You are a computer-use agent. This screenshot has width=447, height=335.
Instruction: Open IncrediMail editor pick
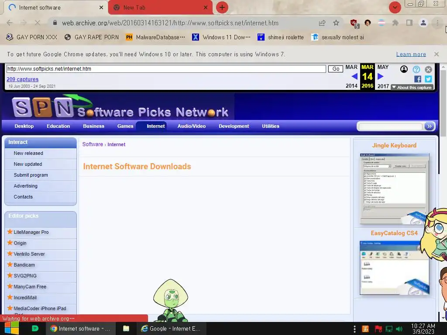pos(25,297)
